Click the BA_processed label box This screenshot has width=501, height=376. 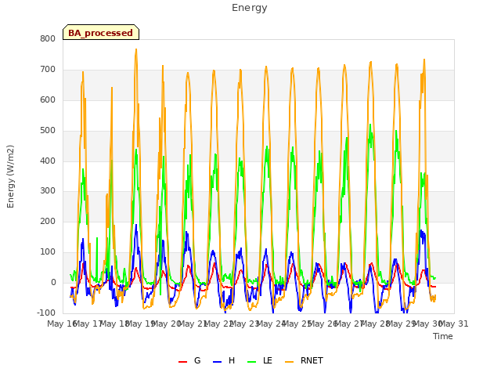(x=101, y=32)
